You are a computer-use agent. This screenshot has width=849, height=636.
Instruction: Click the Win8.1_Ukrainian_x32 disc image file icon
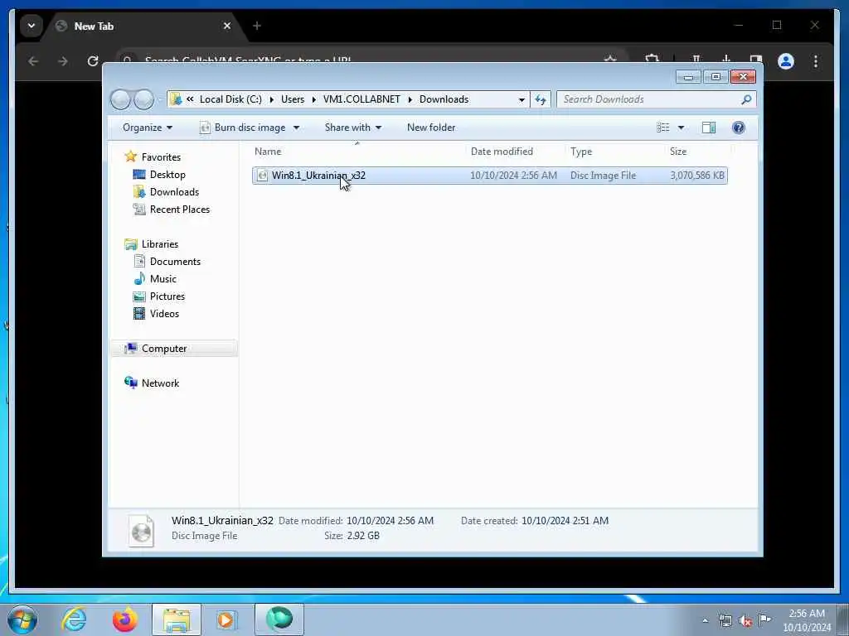[x=262, y=176]
